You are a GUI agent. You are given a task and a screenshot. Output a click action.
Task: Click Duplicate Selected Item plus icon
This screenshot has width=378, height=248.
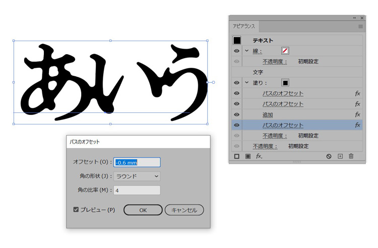340,156
